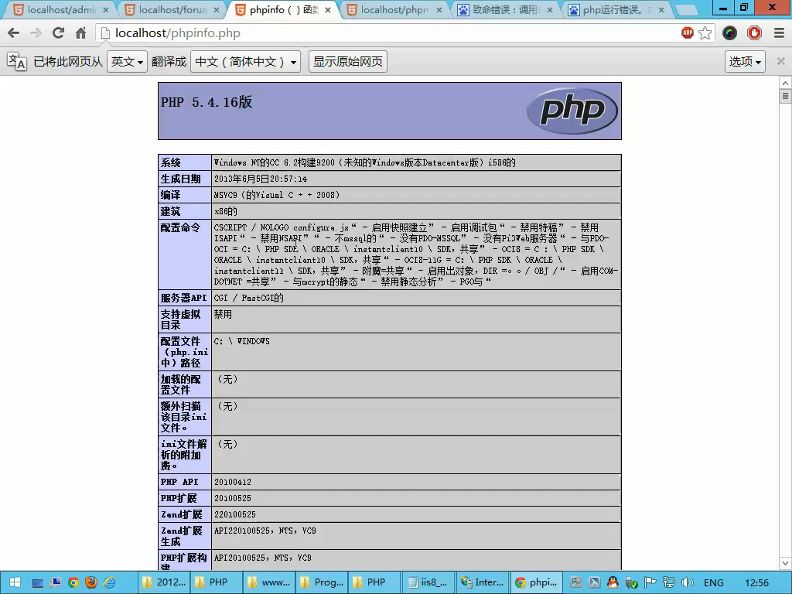Click the Adblock Plus icon in address bar
Screen dimensions: 792x594
688,32
